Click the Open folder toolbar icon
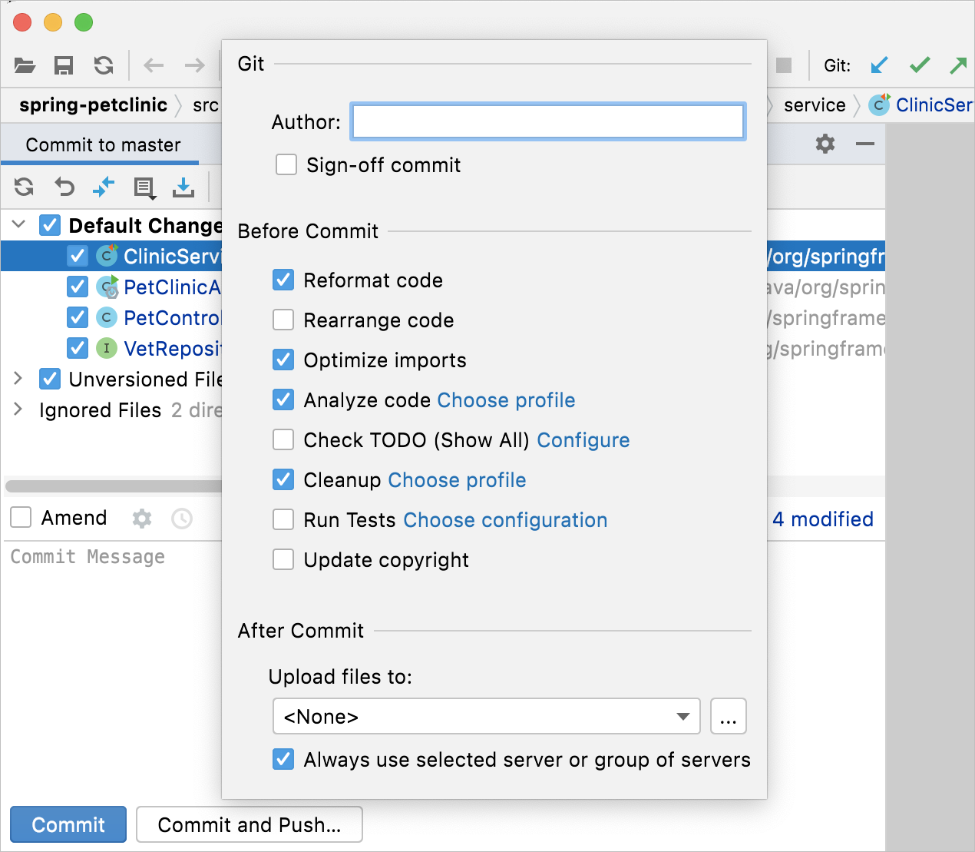This screenshot has width=975, height=852. tap(25, 65)
